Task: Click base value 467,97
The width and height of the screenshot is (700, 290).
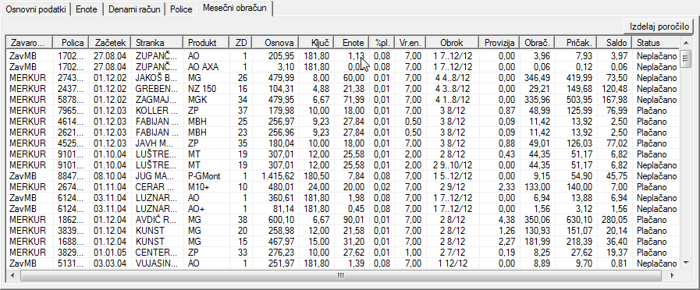Action: pyautogui.click(x=281, y=242)
